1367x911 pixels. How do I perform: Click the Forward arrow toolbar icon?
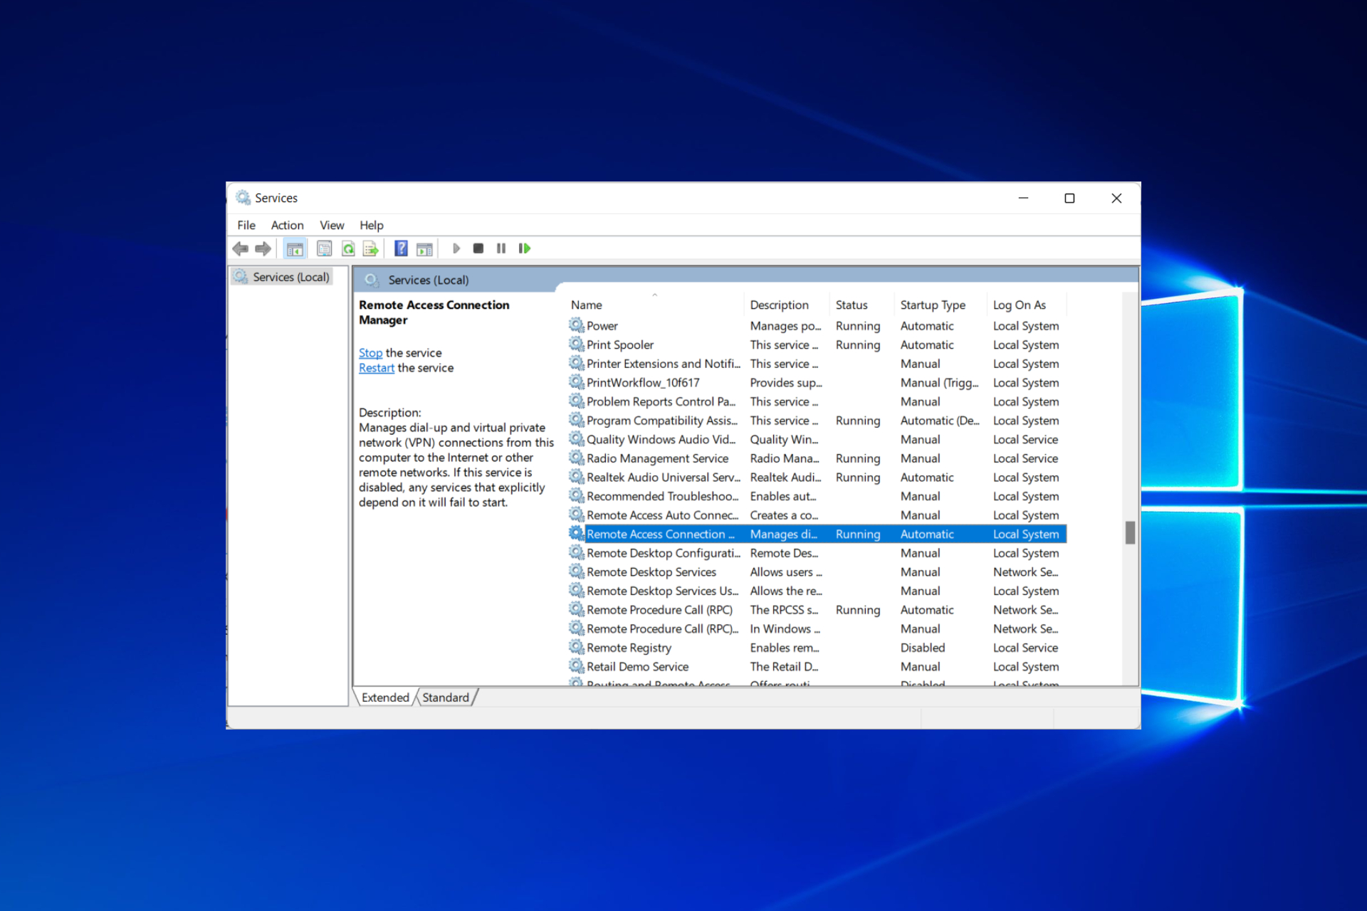(263, 248)
